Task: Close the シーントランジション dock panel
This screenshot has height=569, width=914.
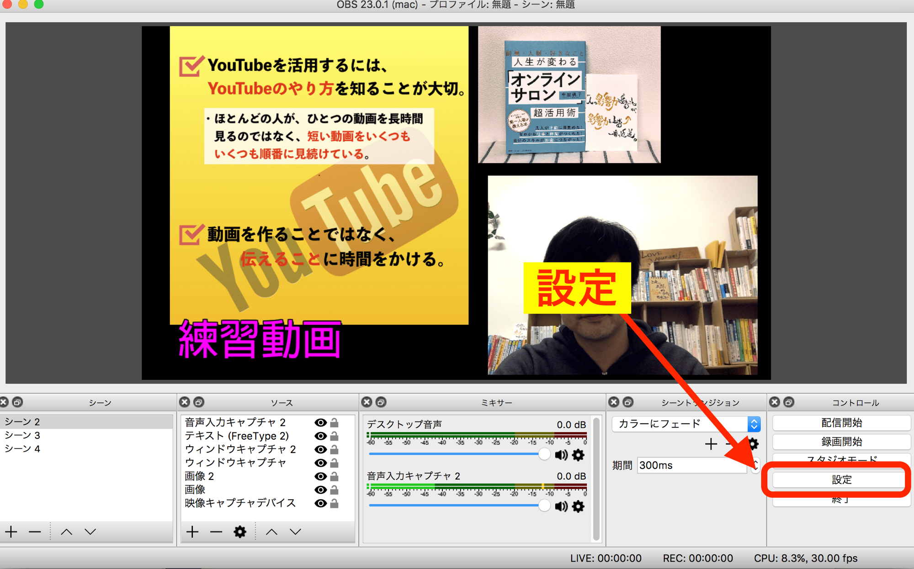Action: click(614, 402)
